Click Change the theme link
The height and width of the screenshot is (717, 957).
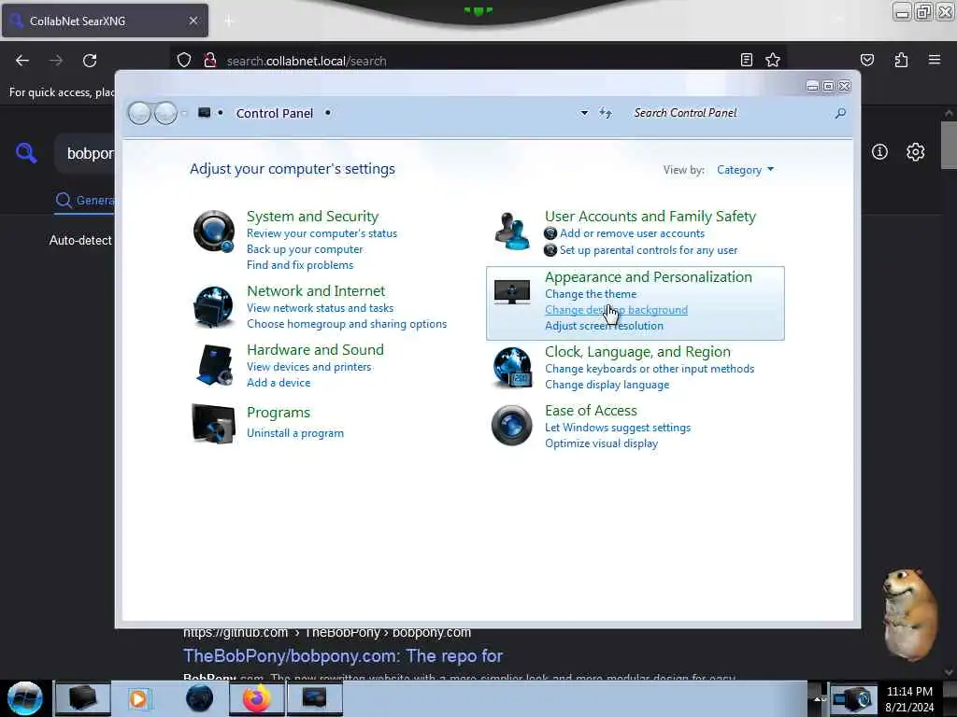[x=591, y=294]
